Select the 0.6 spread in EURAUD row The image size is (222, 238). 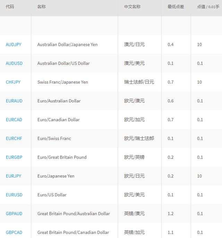(x=171, y=101)
